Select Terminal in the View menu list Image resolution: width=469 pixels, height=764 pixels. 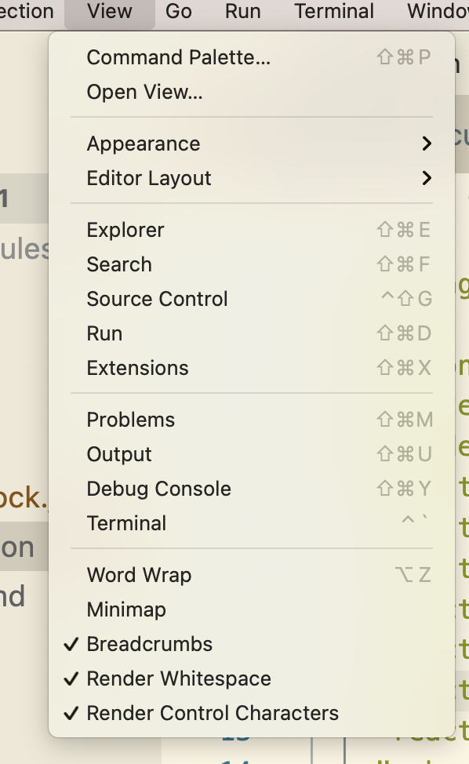[252, 524]
